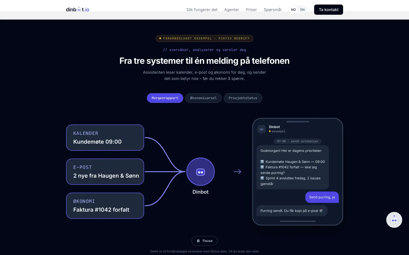The width and height of the screenshot is (409, 255).
Task: Click the 'overvåker, analyserer og varsler deg' tagline
Action: point(204,50)
